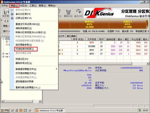Choose 备份分区表(F9) from the menu
Screen dimensions: 150x113
34,14
